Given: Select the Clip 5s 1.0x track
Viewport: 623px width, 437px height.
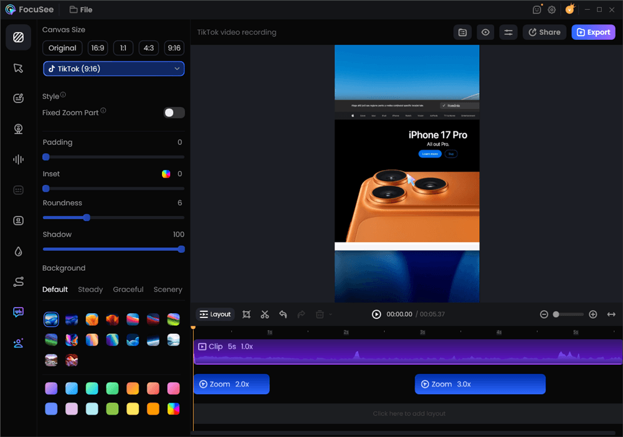Looking at the screenshot, I should tap(408, 352).
